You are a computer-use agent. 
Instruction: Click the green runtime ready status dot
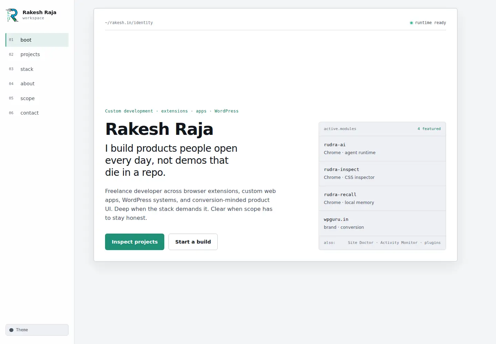coord(411,23)
